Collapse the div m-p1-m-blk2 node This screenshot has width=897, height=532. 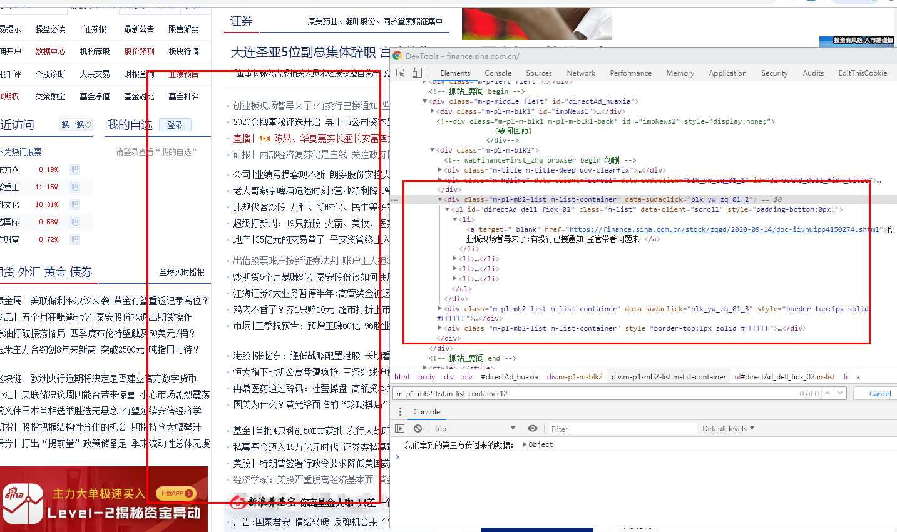point(432,150)
